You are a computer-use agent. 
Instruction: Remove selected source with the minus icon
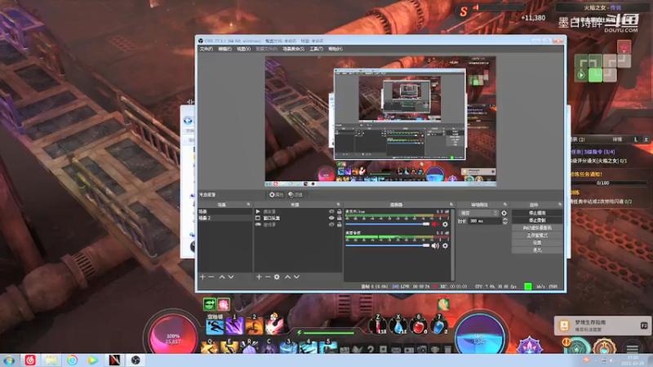pos(268,276)
